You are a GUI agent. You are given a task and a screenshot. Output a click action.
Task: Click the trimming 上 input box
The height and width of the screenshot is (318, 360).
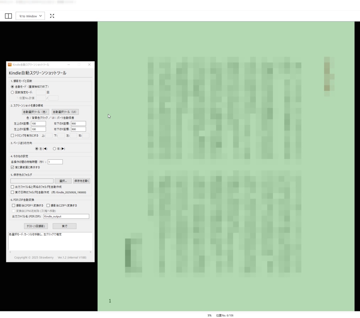pos(49,135)
